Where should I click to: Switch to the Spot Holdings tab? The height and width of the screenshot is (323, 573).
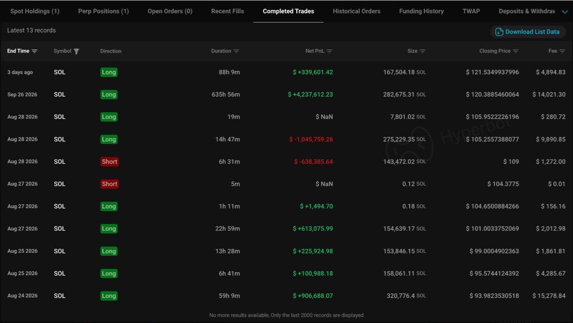35,11
